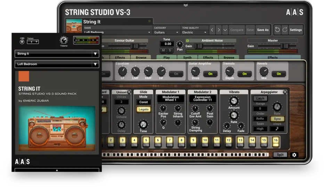Screen dimensions: 324x187
Task: Open keyboard settings gear icon beside Split
Action: pos(294,155)
